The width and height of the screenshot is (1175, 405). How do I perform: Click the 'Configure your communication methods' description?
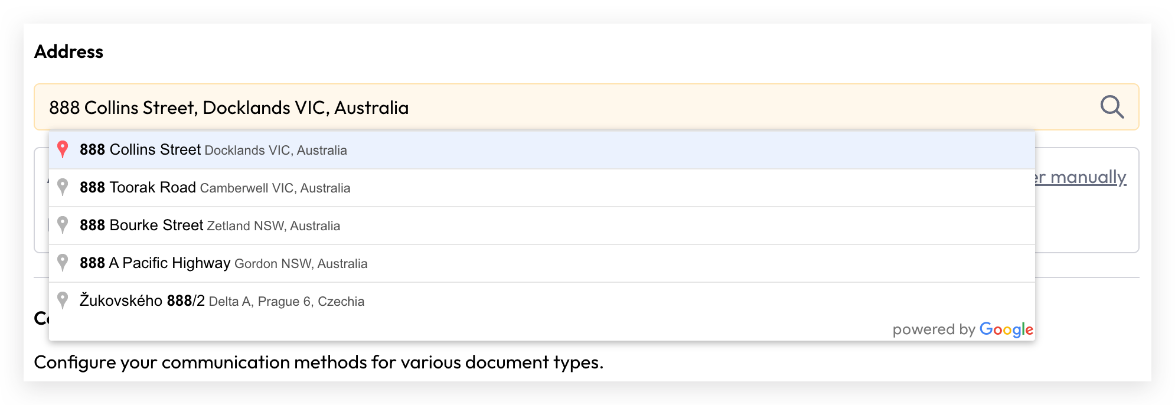point(319,362)
